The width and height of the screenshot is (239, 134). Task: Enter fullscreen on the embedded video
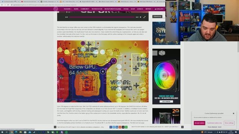pos(145,17)
